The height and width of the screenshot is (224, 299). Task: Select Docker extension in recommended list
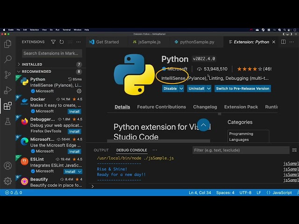click(51, 105)
